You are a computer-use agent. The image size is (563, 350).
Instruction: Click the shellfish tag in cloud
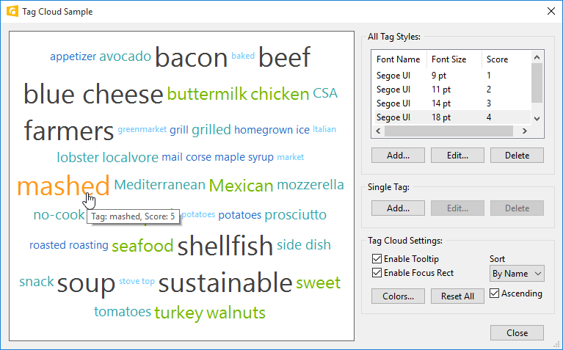[225, 246]
